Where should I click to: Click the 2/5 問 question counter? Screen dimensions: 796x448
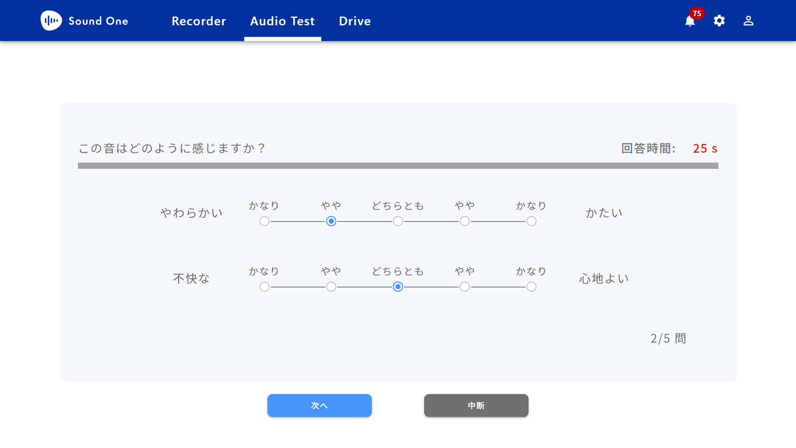pyautogui.click(x=668, y=338)
